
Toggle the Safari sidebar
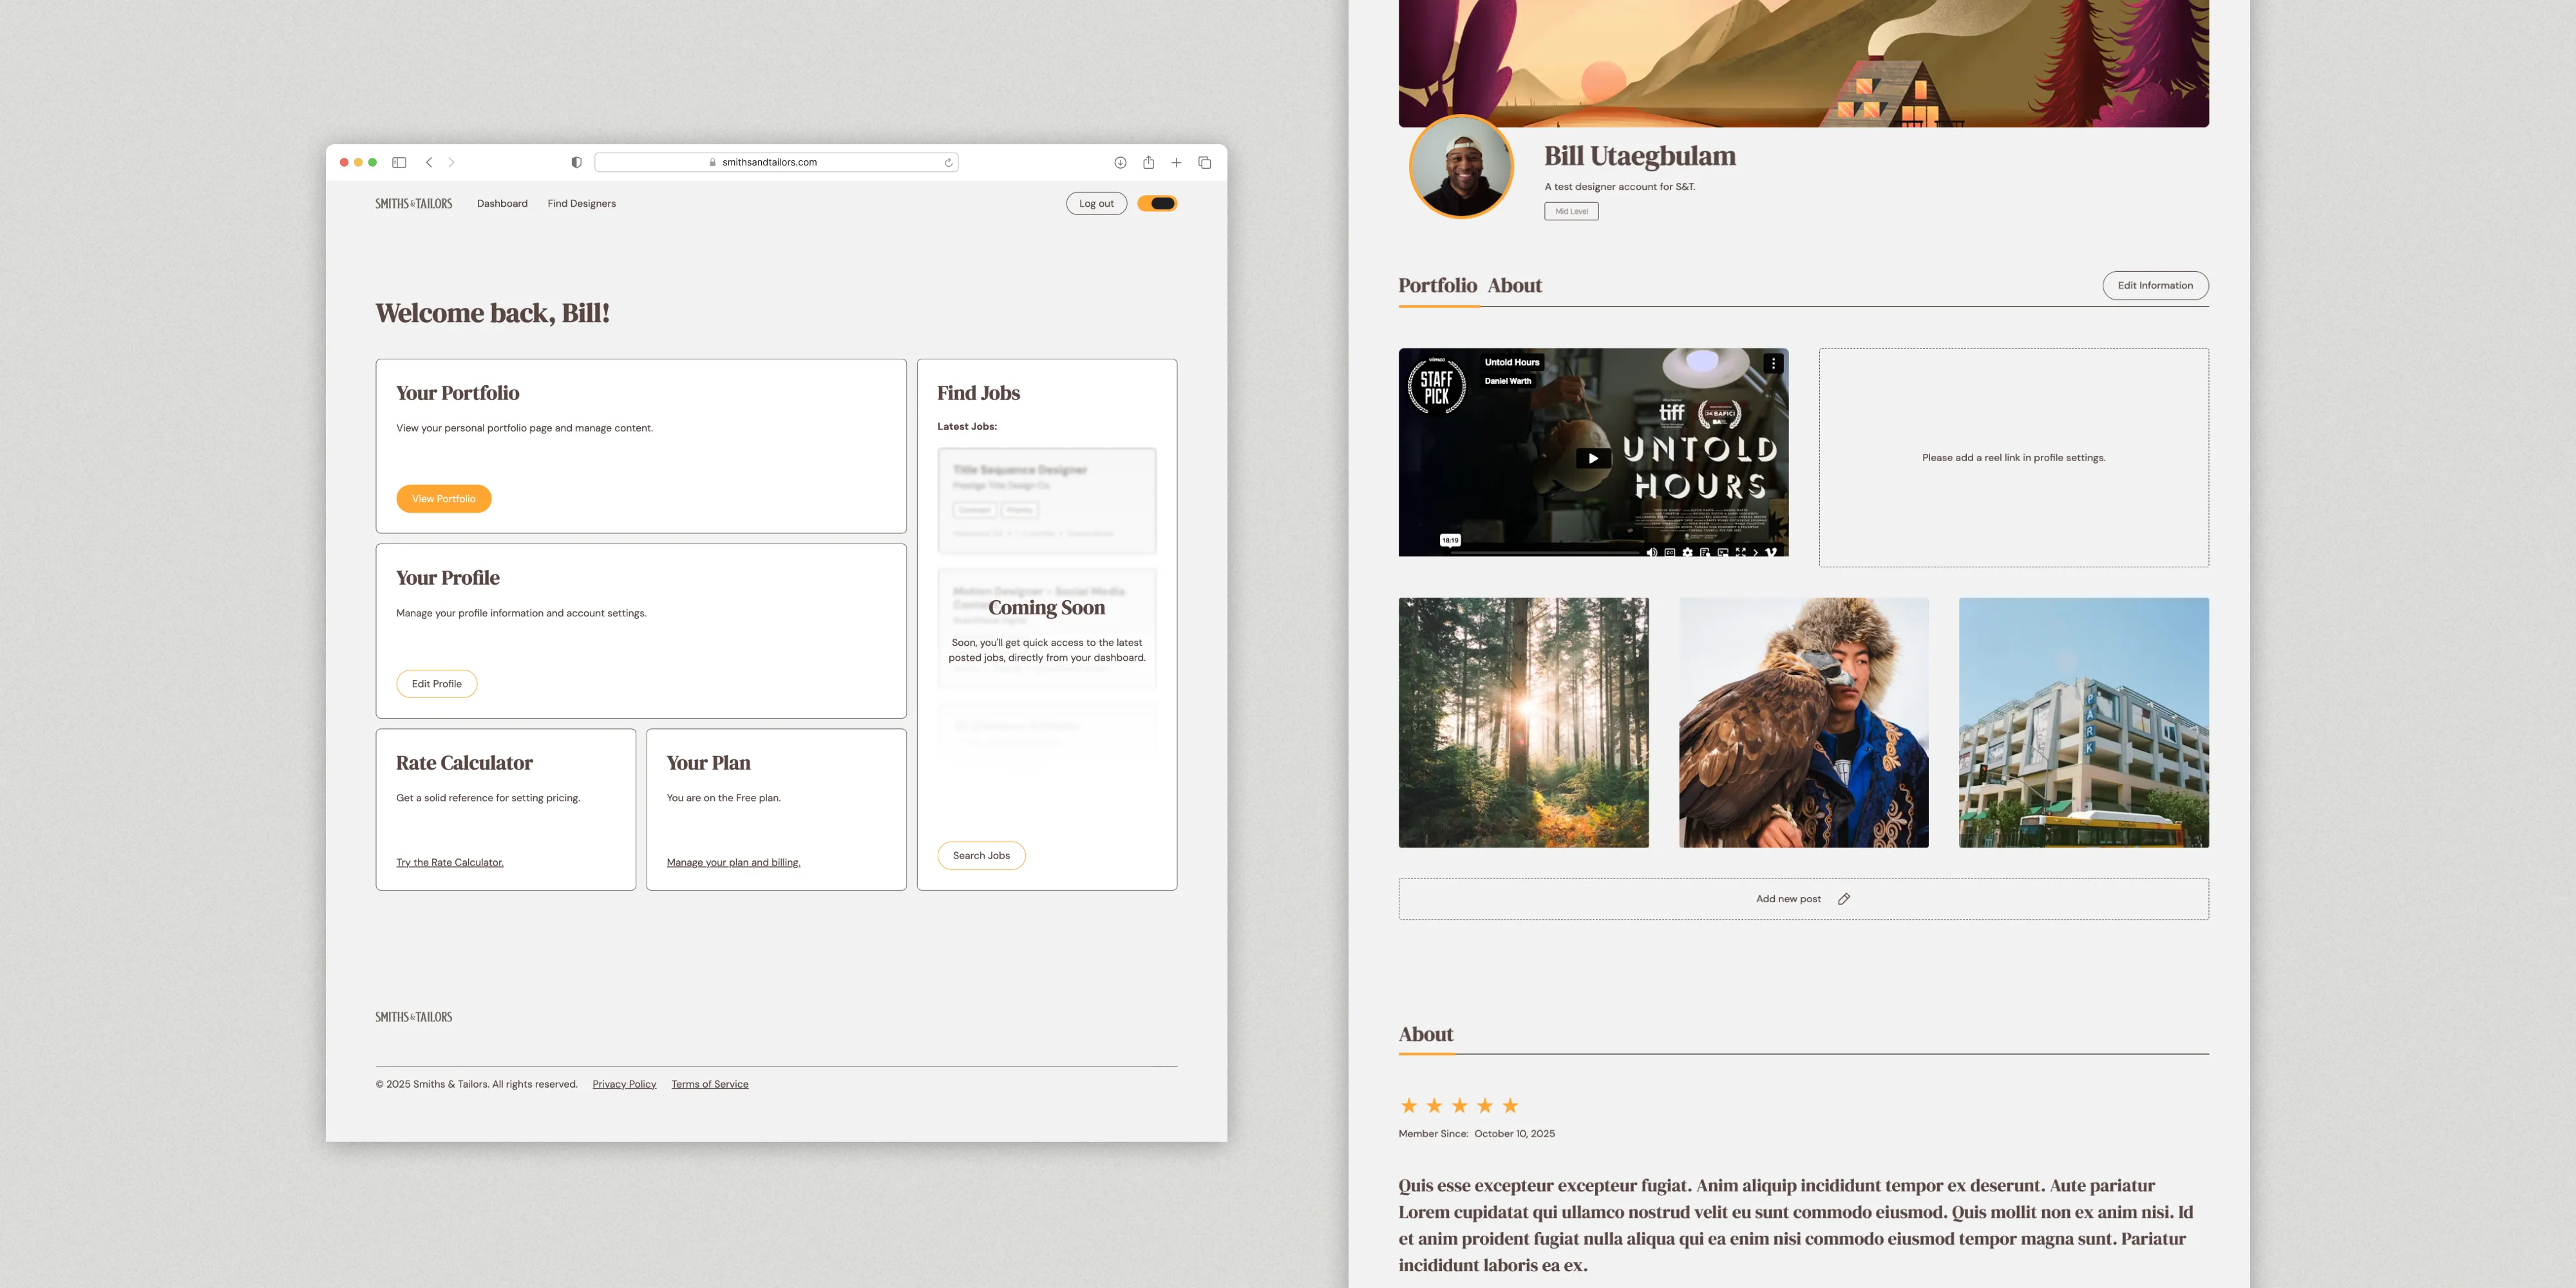point(399,161)
